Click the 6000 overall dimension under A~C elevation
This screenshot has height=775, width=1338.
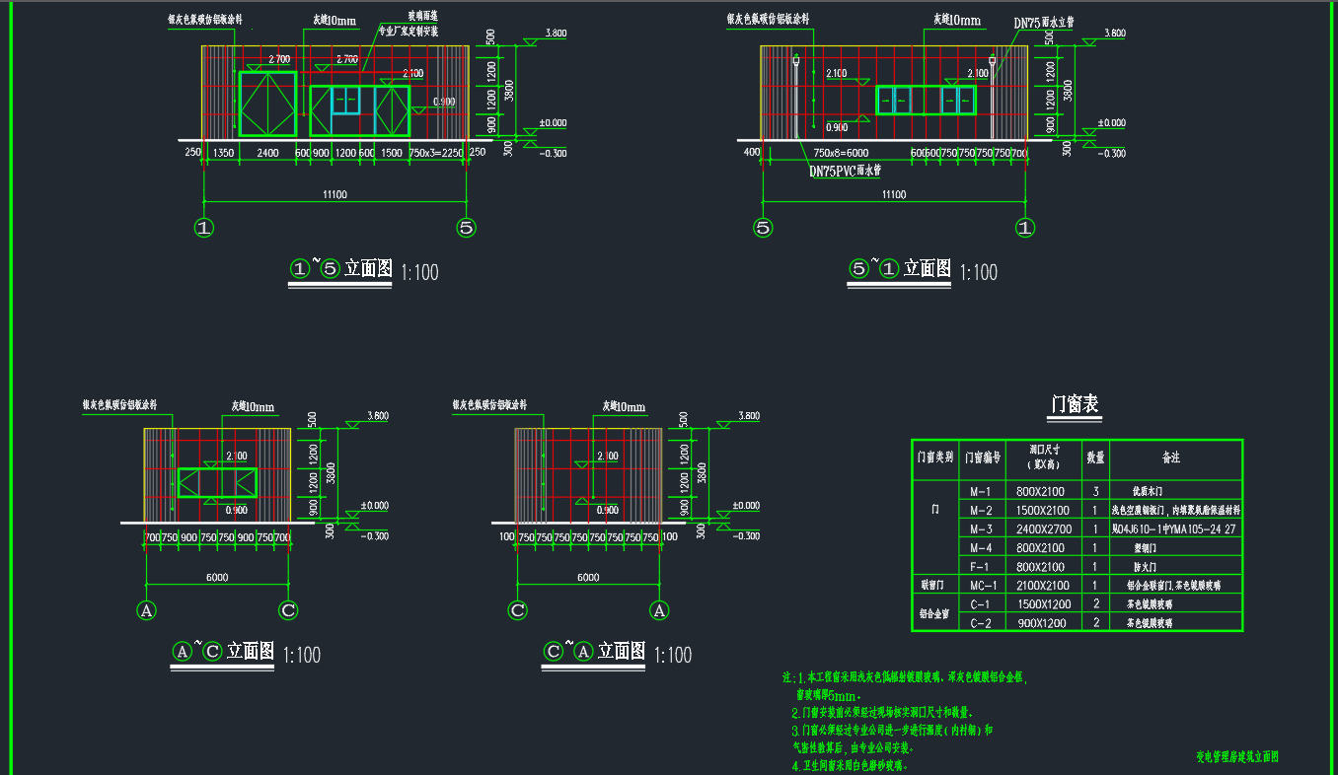point(217,577)
